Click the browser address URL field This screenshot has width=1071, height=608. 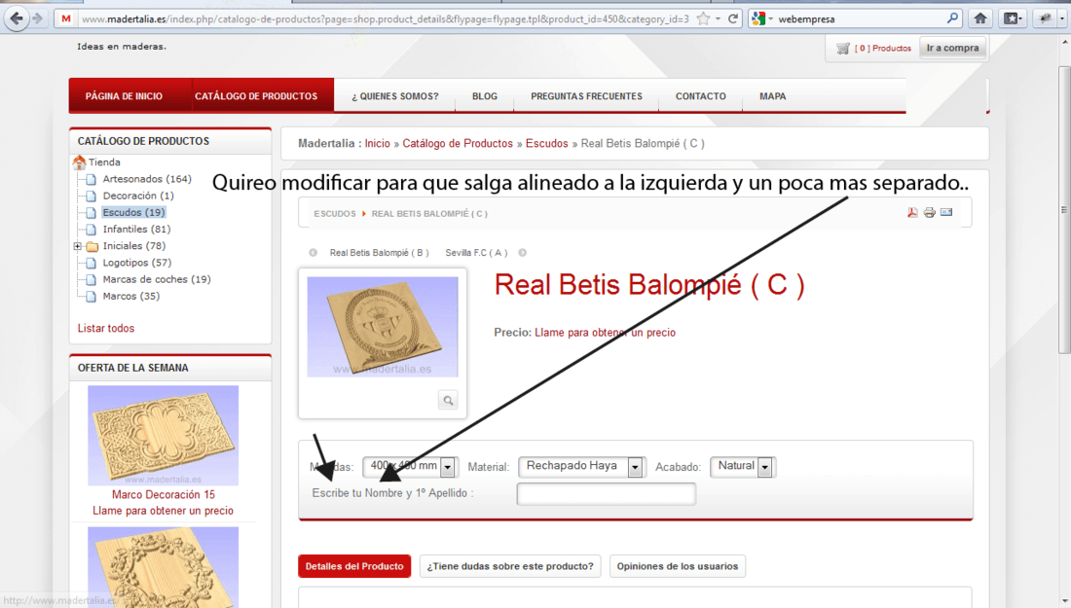click(x=385, y=19)
